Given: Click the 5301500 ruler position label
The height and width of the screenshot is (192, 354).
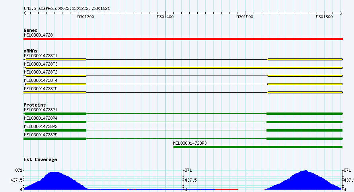Looking at the screenshot, I should pos(245,17).
